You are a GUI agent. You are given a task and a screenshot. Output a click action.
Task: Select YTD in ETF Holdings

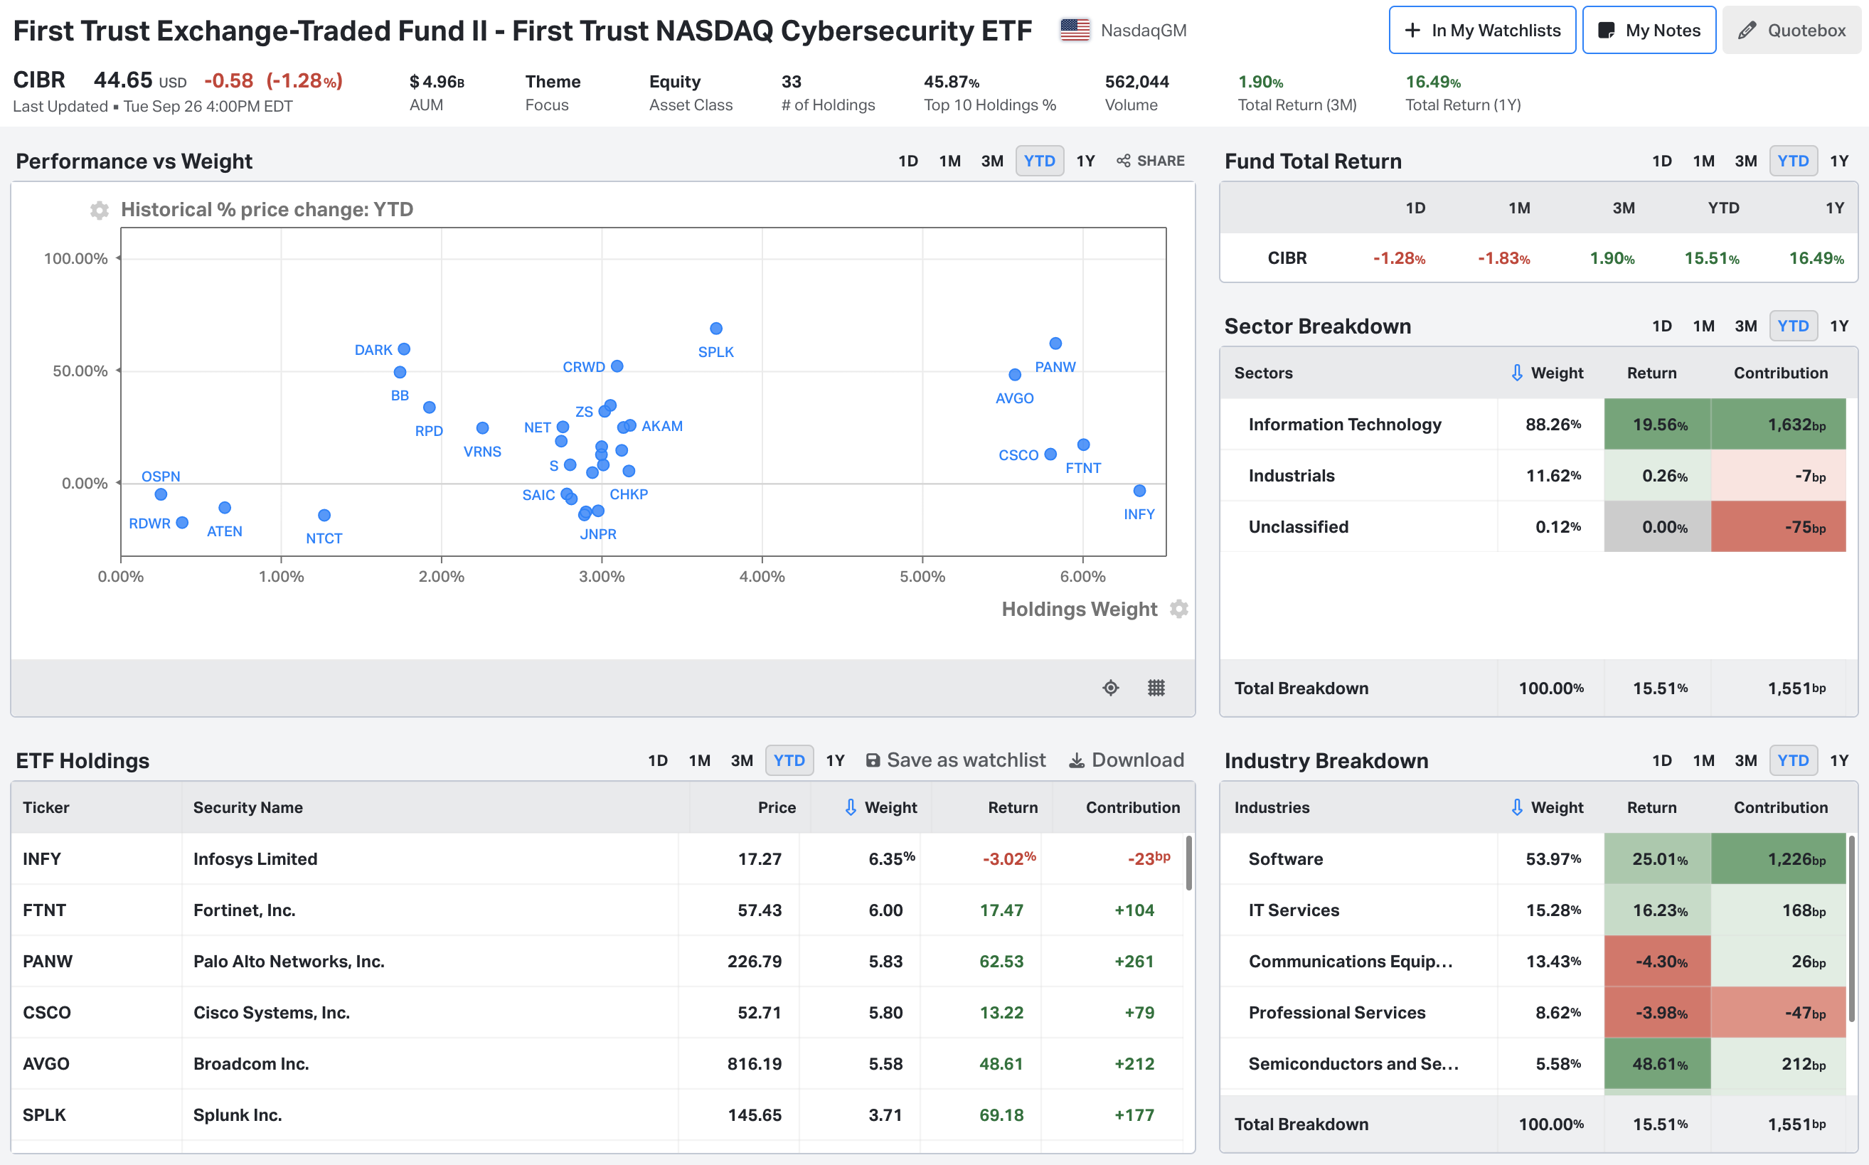pyautogui.click(x=789, y=760)
